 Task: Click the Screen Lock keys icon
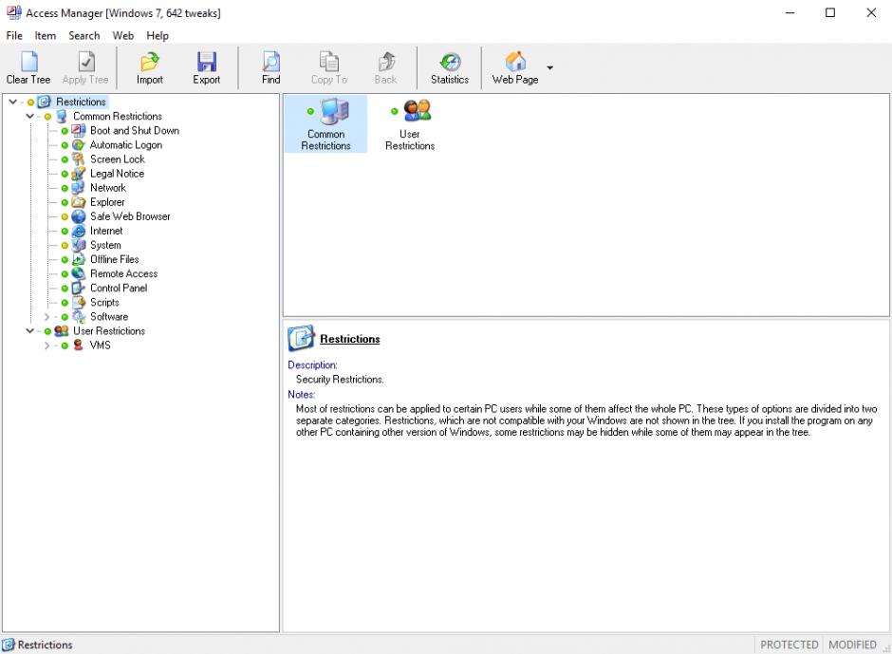coord(79,159)
